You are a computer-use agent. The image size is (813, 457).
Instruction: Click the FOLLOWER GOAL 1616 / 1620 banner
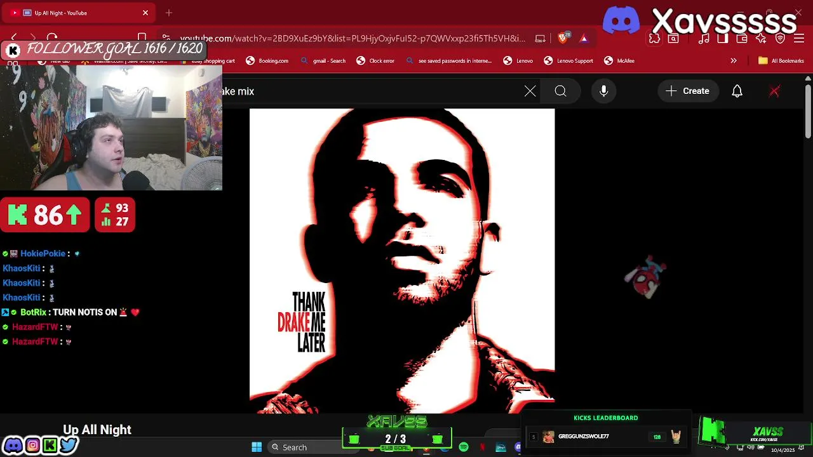104,50
